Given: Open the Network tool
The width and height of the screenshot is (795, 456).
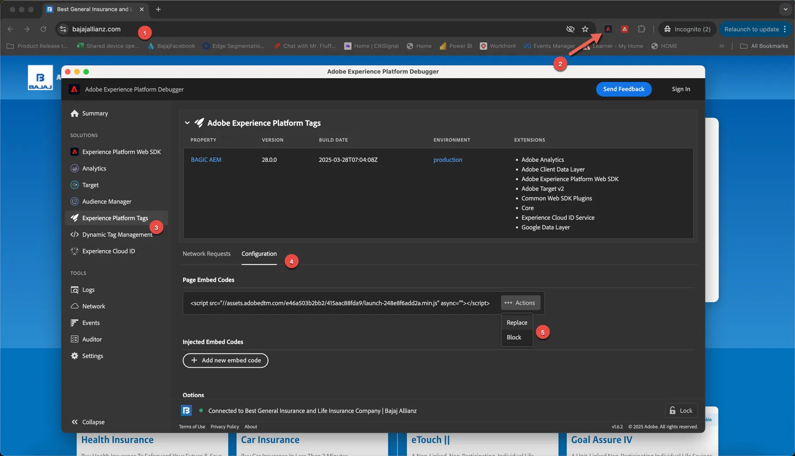Looking at the screenshot, I should coord(88,307).
